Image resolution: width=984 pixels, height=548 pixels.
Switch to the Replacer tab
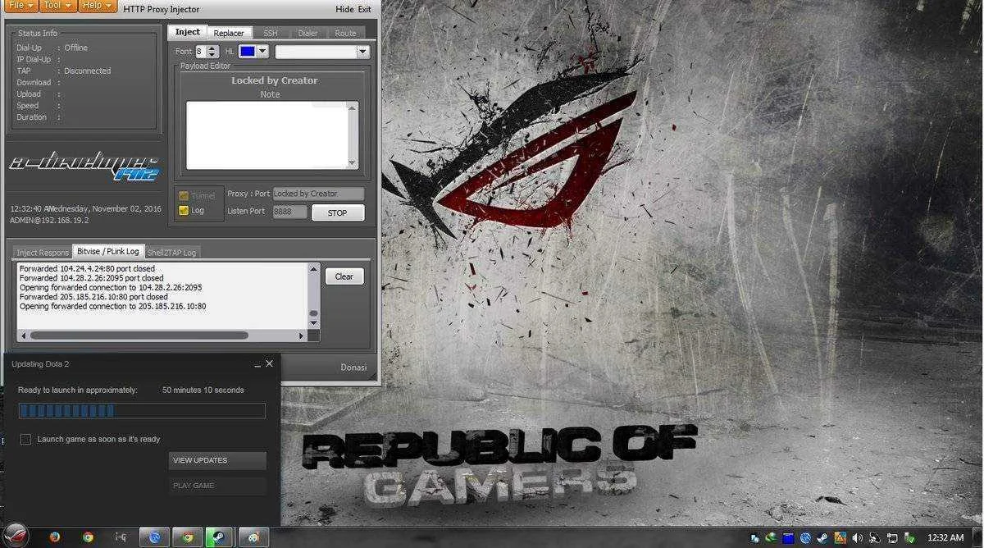pyautogui.click(x=229, y=33)
